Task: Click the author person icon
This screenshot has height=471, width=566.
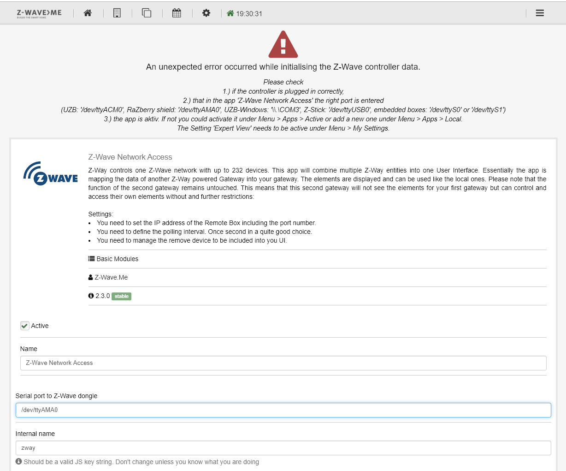Action: click(91, 277)
